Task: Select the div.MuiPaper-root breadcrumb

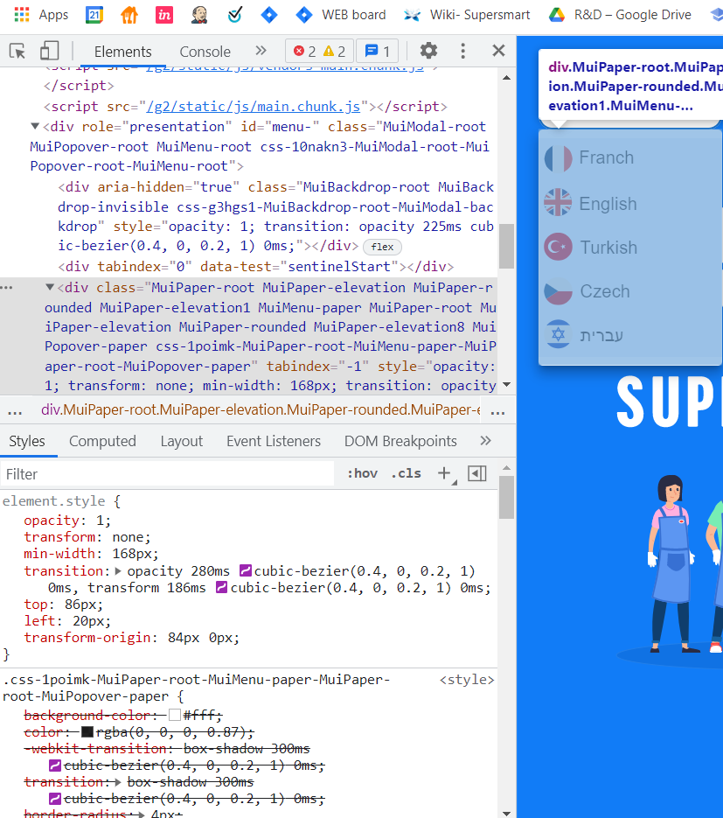Action: click(x=261, y=410)
